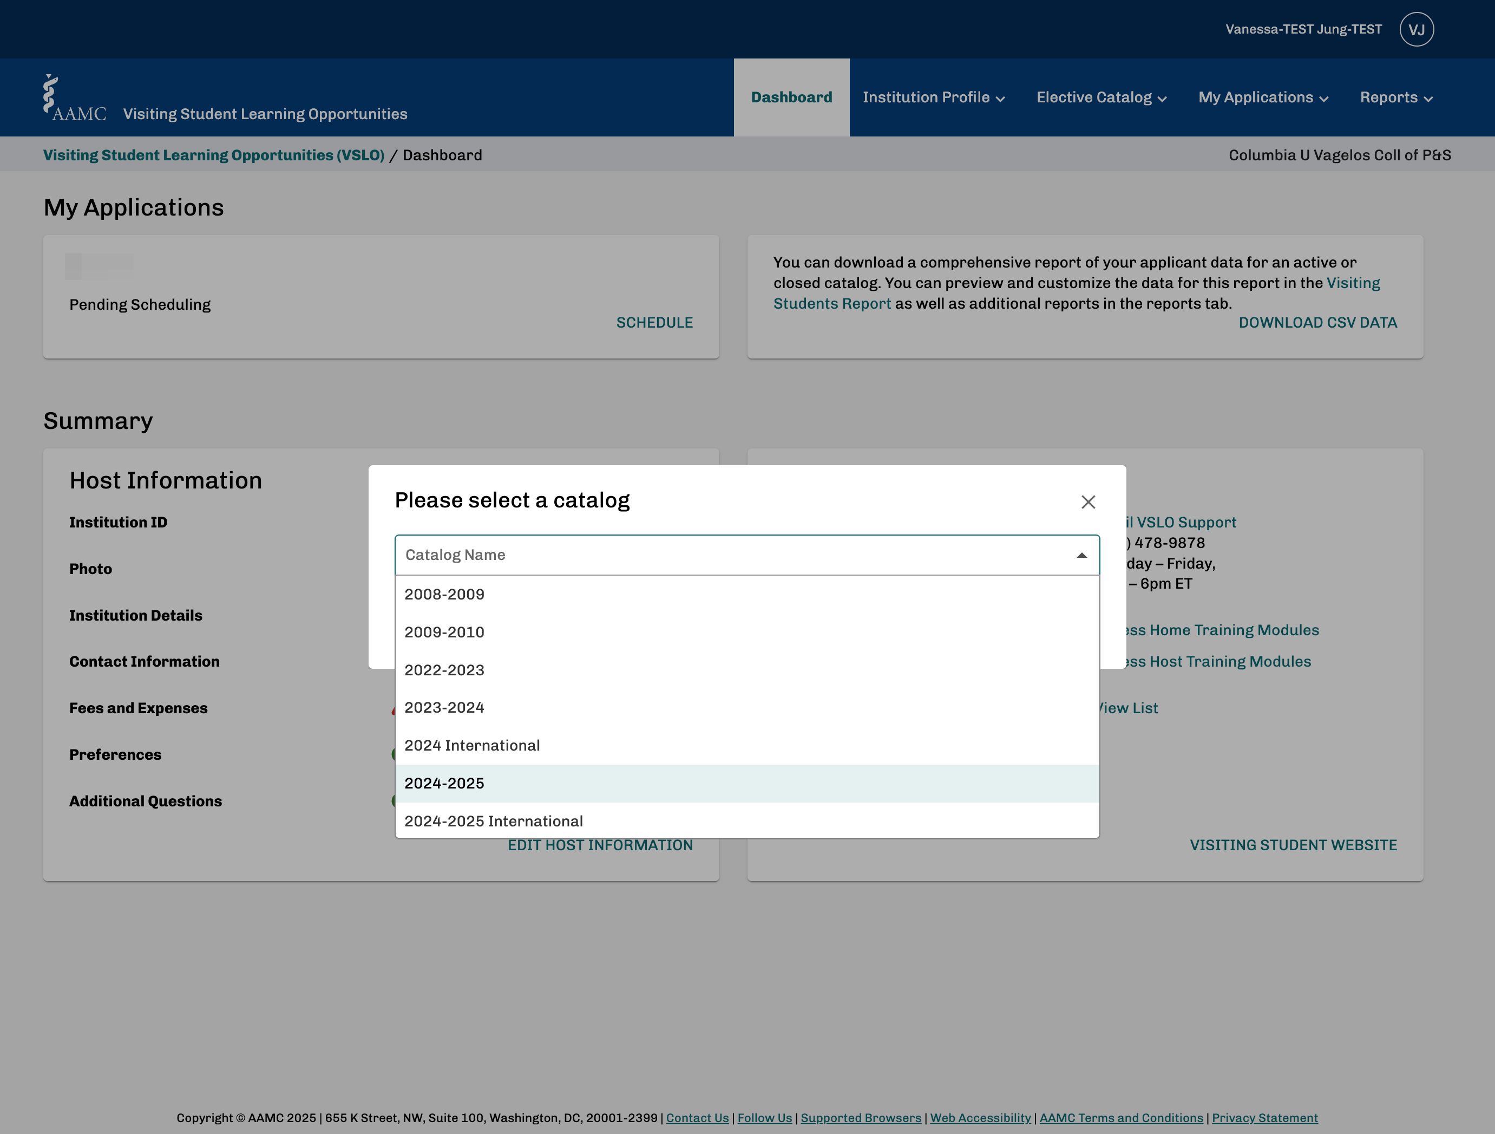Viewport: 1495px width, 1134px height.
Task: Open the Reports menu
Action: [x=1396, y=97]
